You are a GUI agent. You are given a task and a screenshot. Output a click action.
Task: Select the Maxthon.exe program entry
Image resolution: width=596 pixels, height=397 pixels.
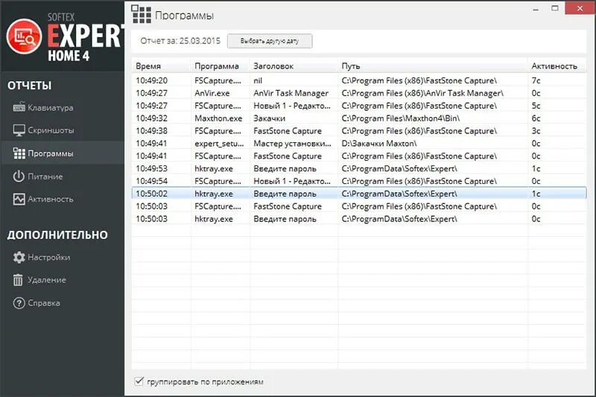pos(218,118)
